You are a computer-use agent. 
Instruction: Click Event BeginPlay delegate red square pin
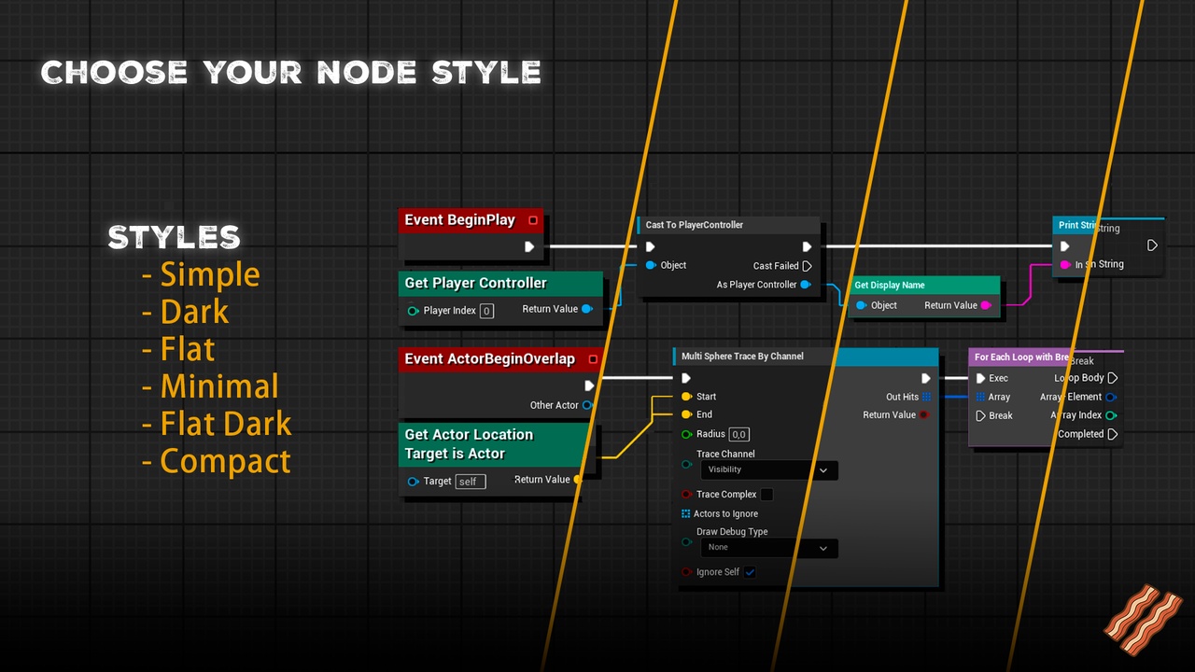click(x=533, y=220)
